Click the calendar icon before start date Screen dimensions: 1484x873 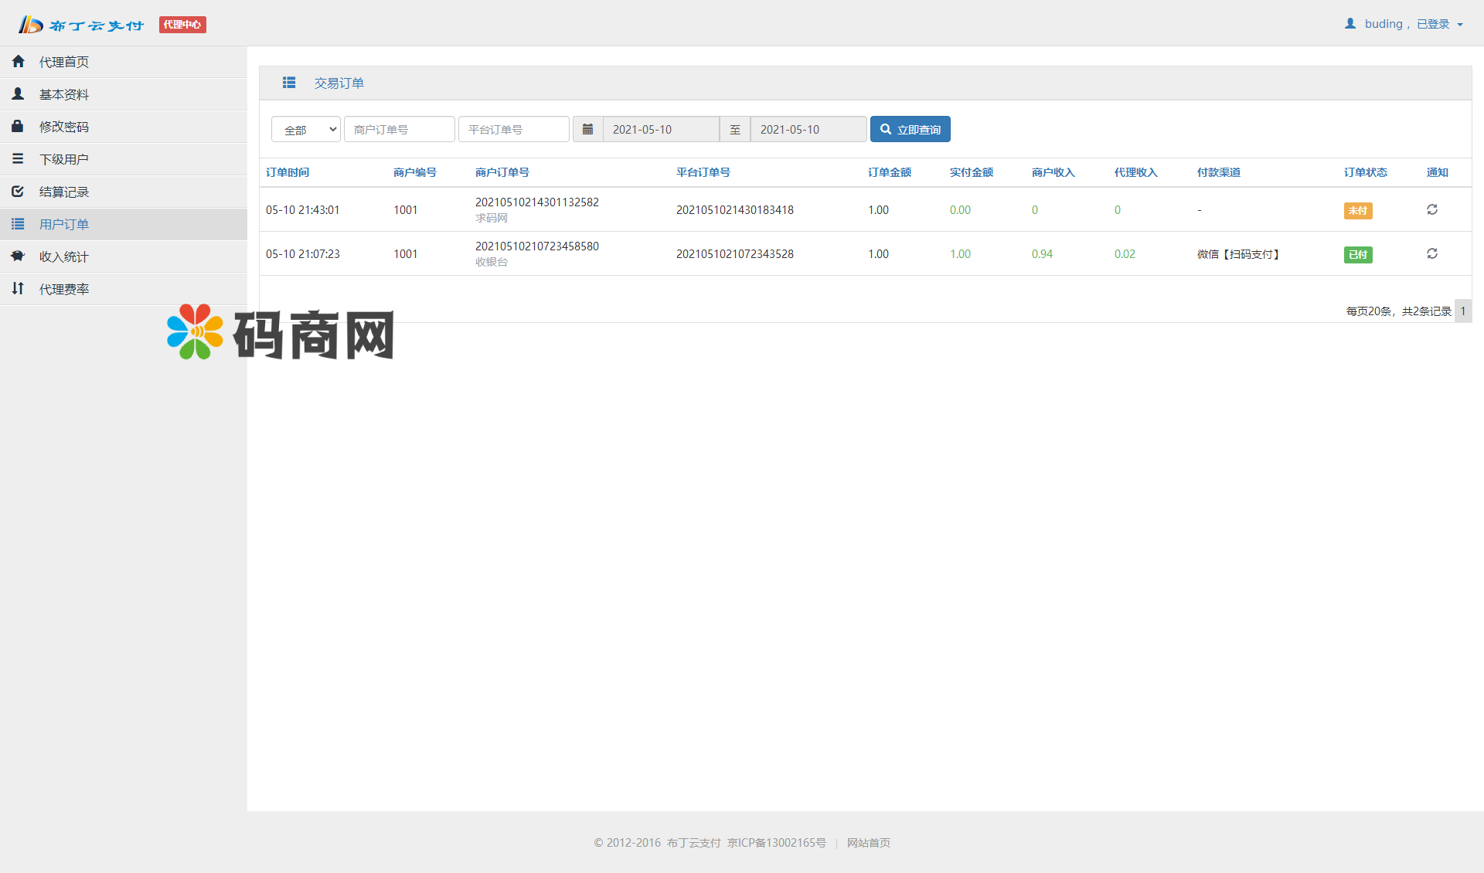point(587,129)
